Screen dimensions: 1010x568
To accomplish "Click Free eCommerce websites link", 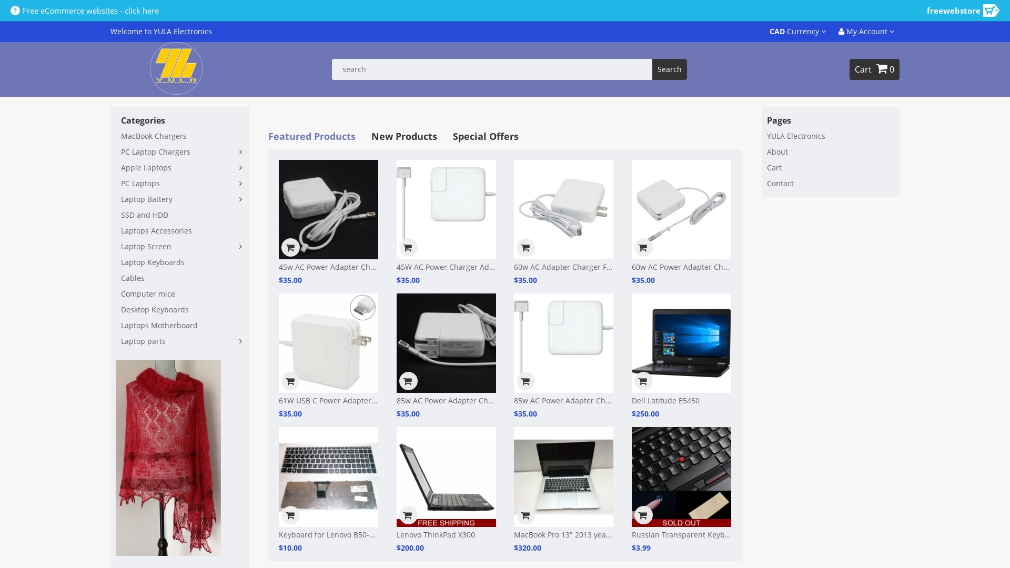I will pos(90,11).
